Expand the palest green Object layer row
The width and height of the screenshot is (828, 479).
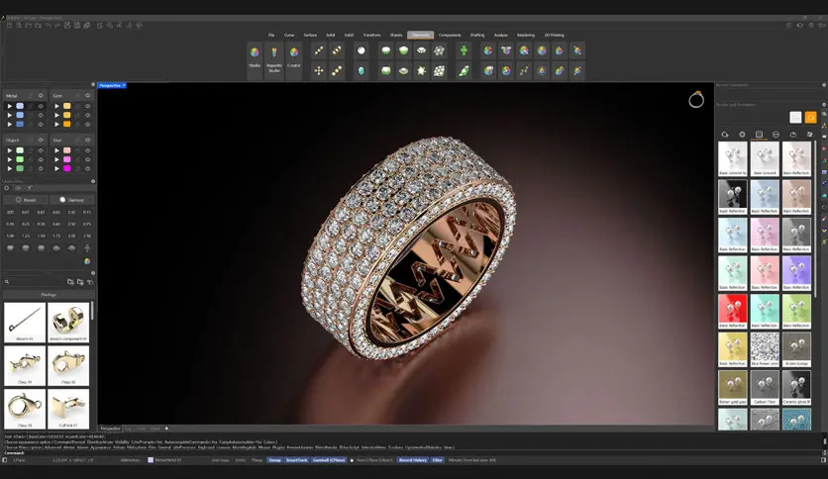(x=9, y=150)
